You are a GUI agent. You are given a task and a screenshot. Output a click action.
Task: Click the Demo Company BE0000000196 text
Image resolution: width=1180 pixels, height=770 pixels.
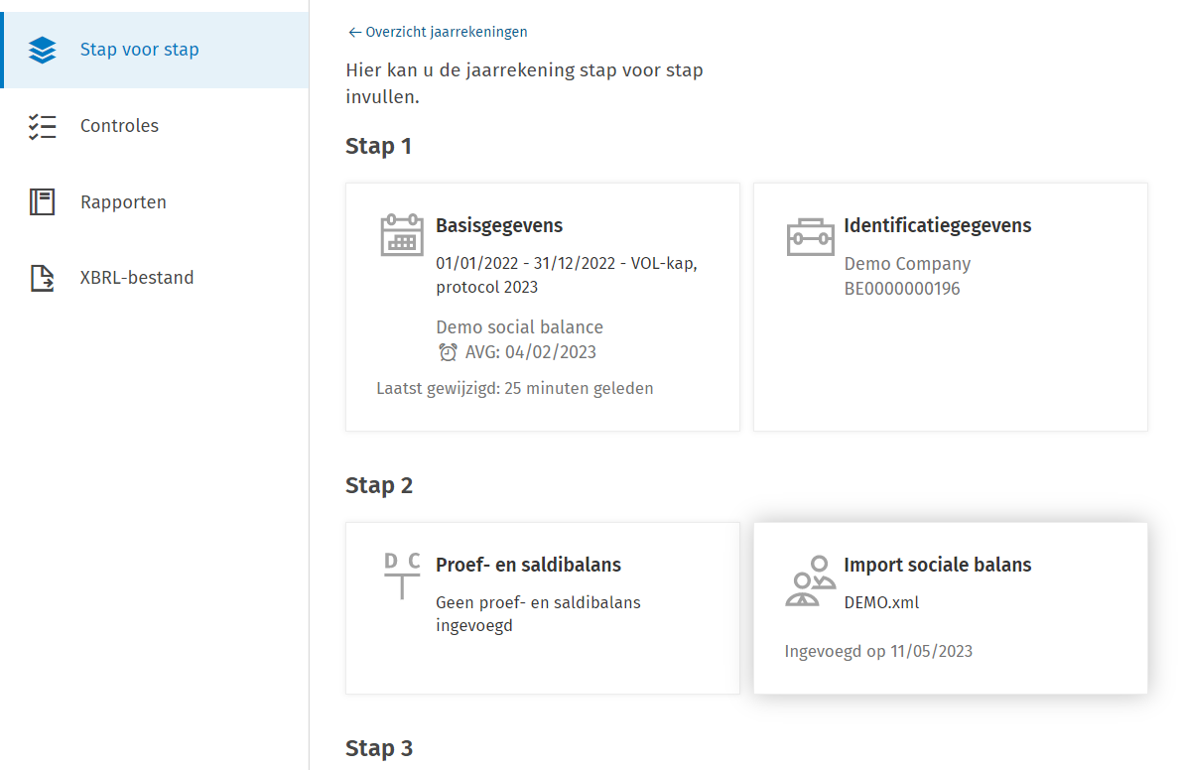coord(906,277)
